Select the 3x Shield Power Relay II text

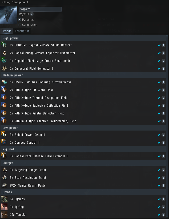(27, 135)
